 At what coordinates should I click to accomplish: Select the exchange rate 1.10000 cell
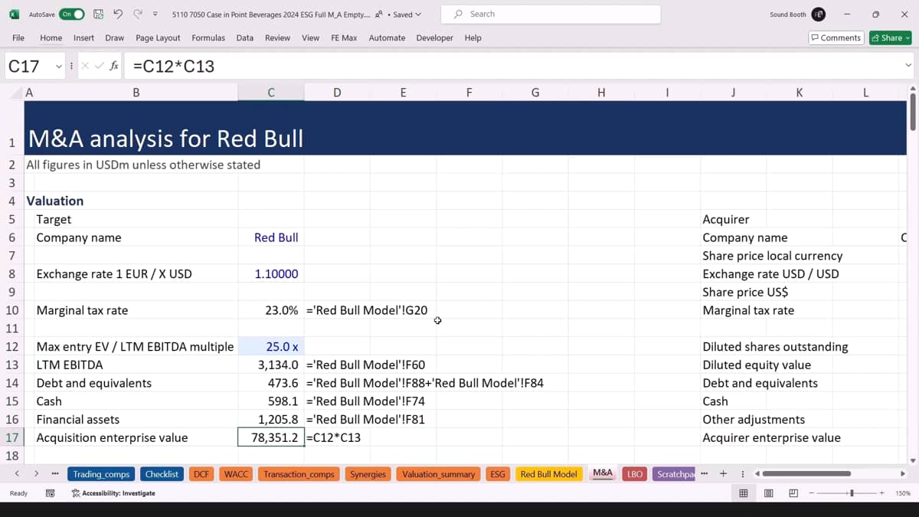[271, 273]
